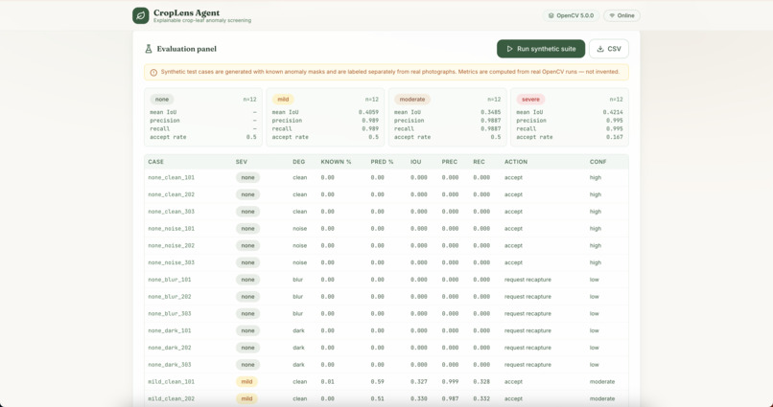
Task: Export results with the CSV button
Action: [x=609, y=49]
